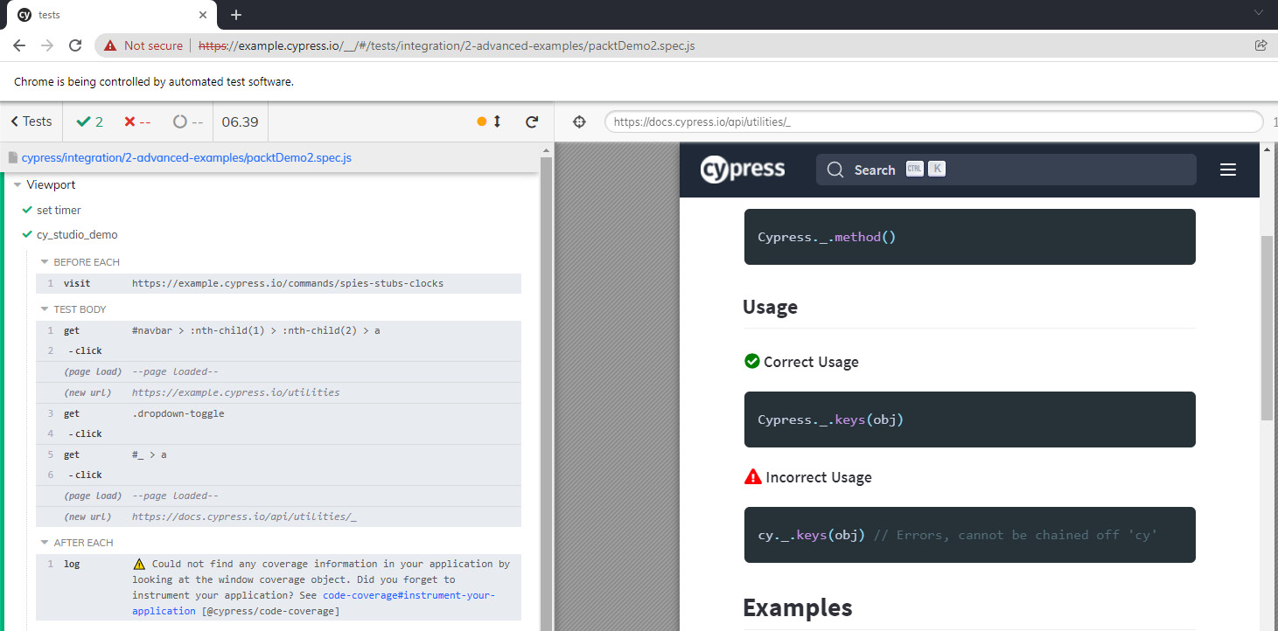Click the Cypress docs logo
Image resolution: width=1278 pixels, height=631 pixels.
[x=743, y=170]
